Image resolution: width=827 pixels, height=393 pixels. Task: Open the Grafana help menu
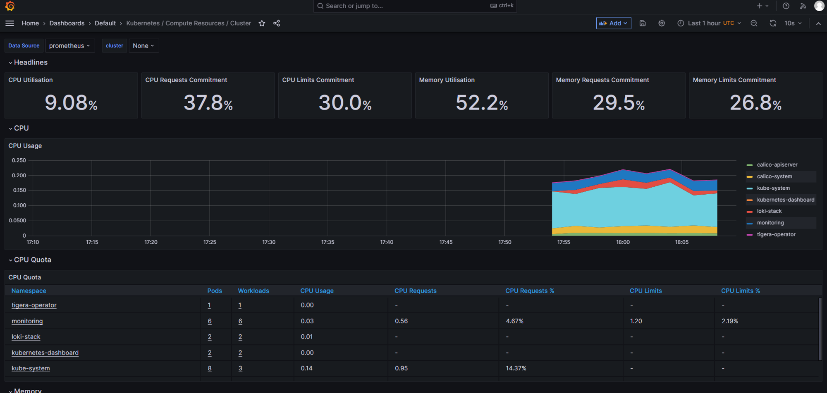pos(786,6)
